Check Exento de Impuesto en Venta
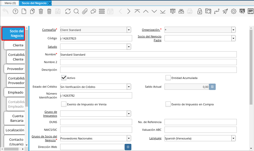 click(64, 104)
